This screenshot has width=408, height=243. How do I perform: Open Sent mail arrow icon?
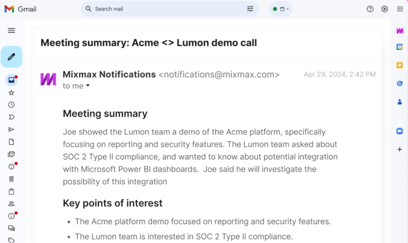(11, 129)
